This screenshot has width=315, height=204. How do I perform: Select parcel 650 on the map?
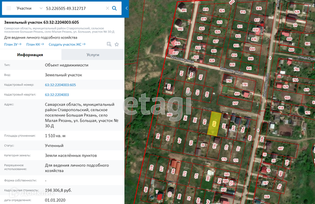pos(237,94)
